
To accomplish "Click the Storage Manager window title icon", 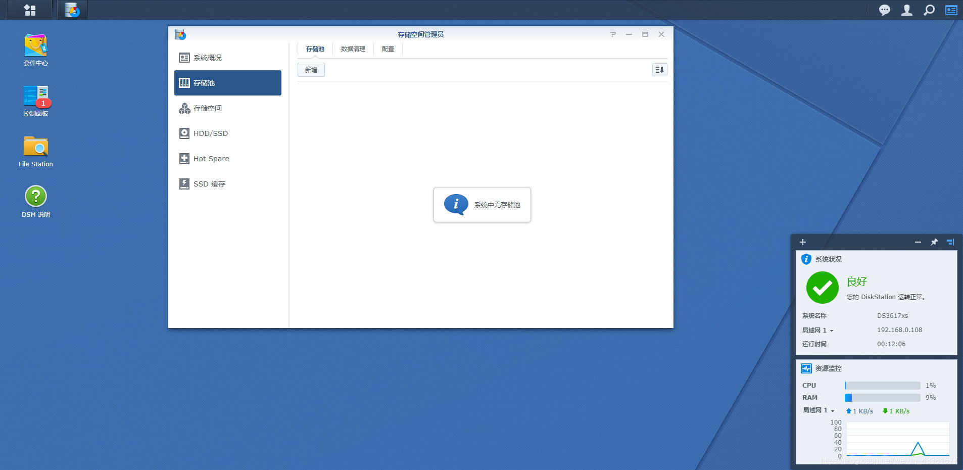I will coord(180,34).
